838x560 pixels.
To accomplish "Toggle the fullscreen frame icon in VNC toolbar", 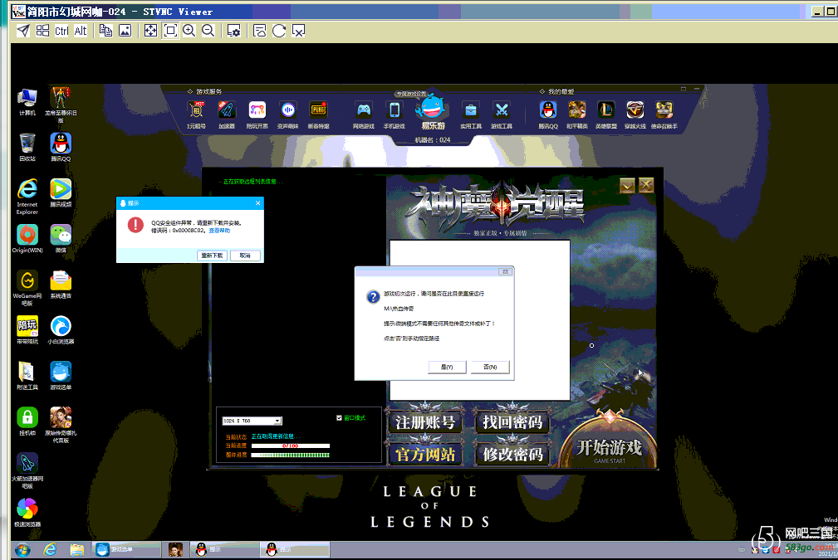I will (170, 31).
